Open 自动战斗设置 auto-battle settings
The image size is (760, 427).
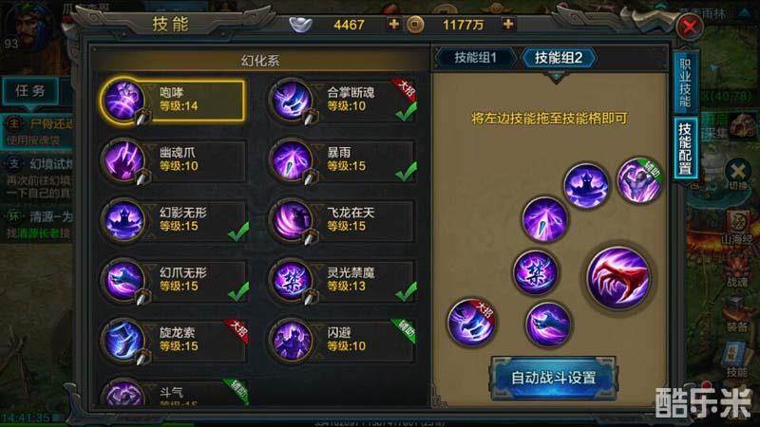point(554,378)
